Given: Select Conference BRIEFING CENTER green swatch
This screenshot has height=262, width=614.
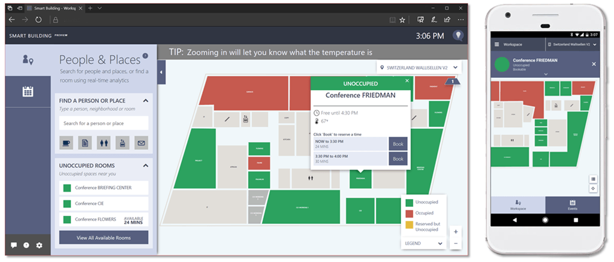Looking at the screenshot, I should 67,188.
